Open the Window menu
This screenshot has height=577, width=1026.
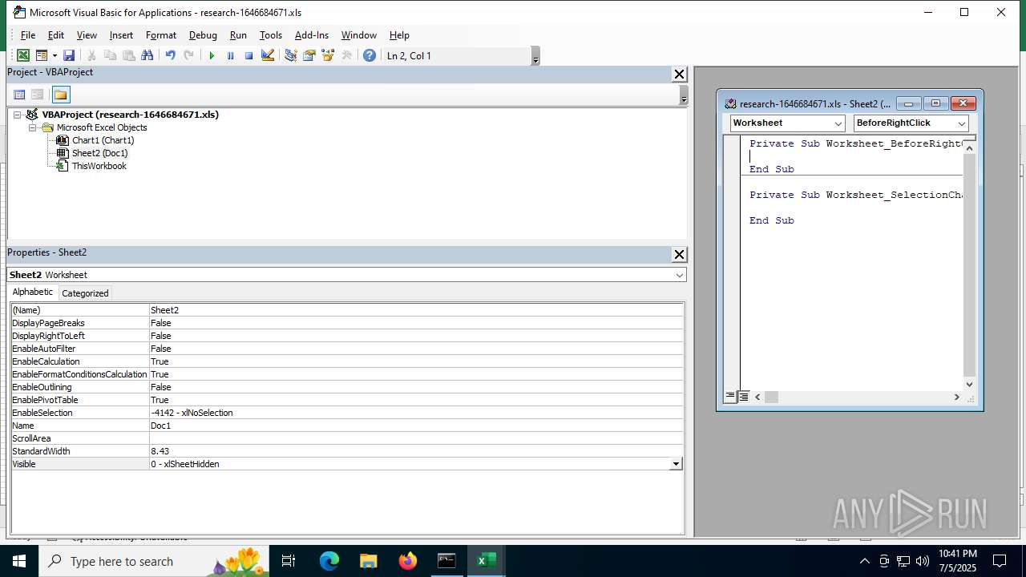(359, 35)
